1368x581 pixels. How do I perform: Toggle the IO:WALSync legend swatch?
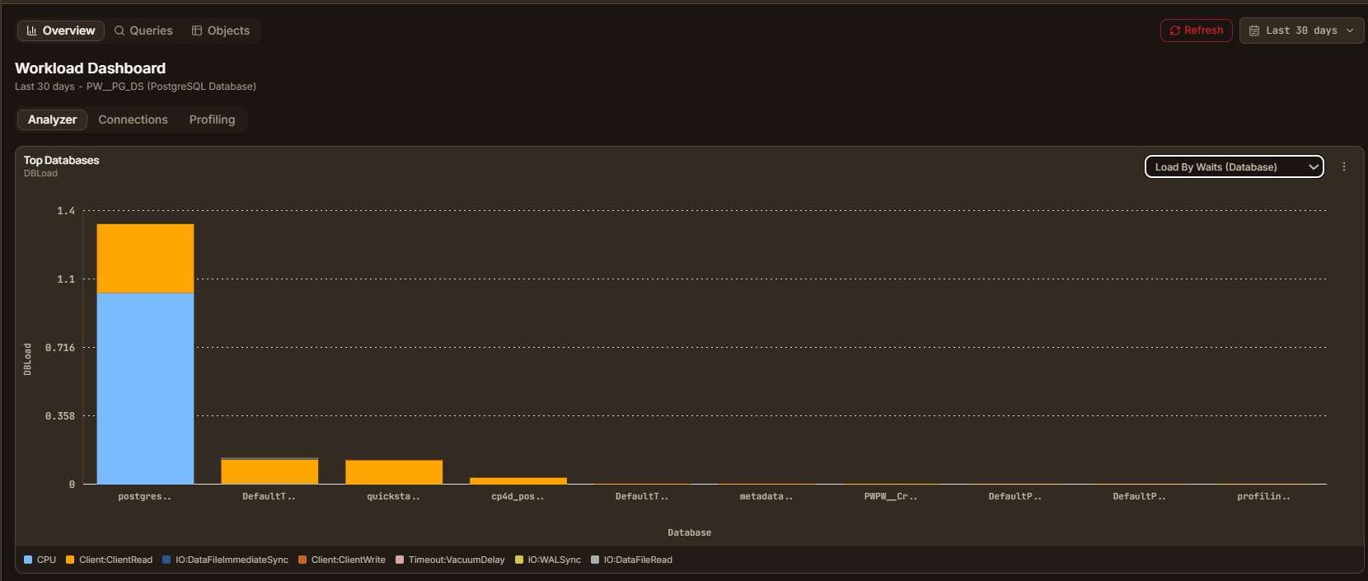click(519, 560)
